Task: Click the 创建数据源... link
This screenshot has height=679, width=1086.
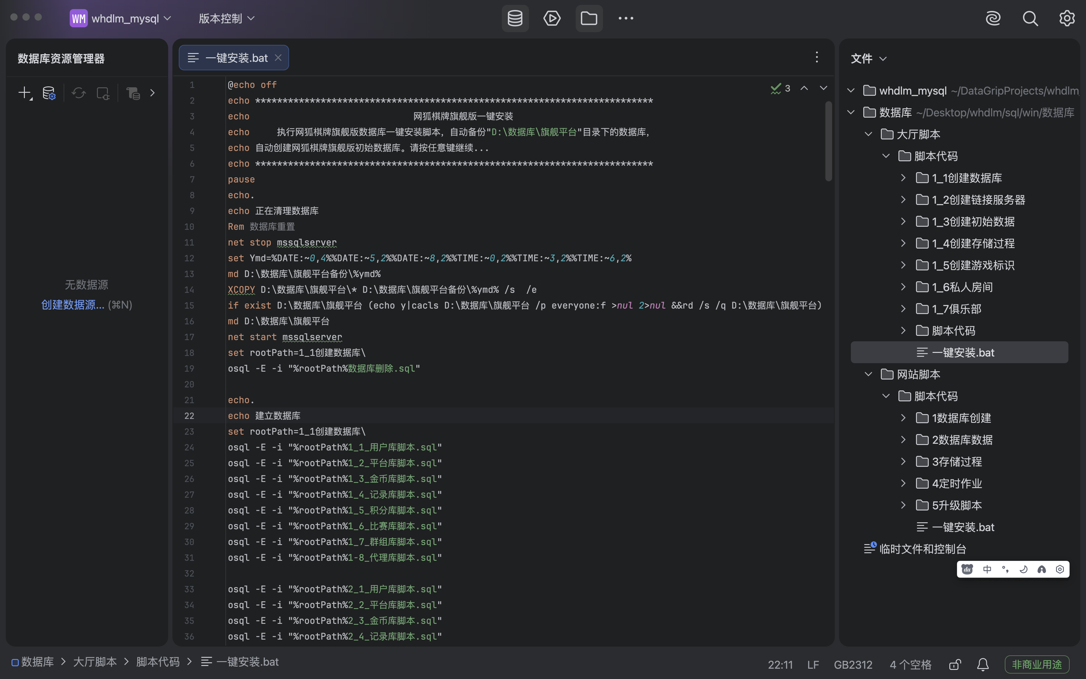Action: [73, 305]
